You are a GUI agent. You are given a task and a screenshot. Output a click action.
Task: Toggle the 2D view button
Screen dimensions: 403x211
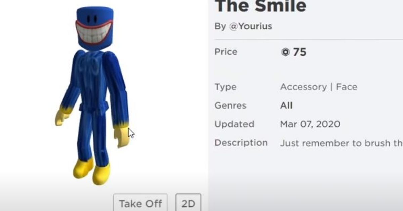pos(188,203)
